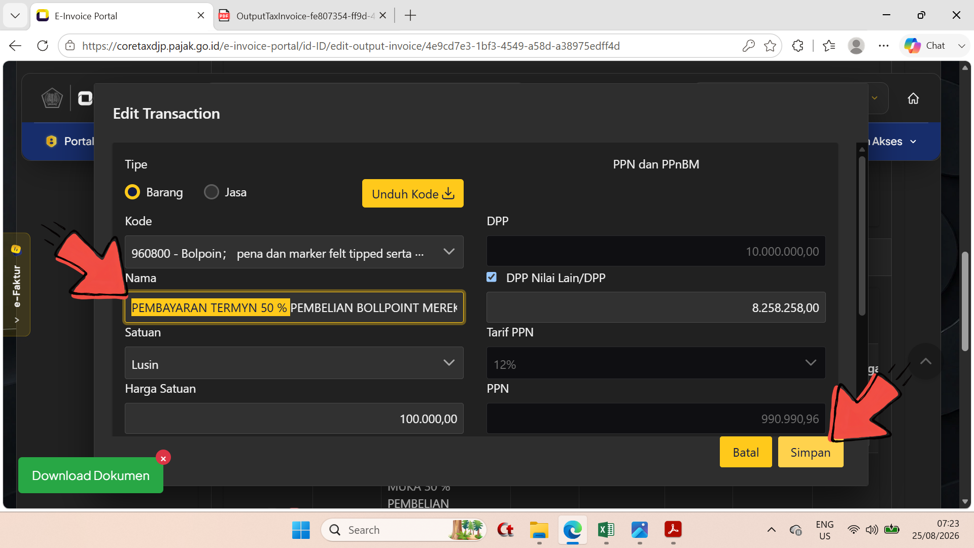Open the volume speaker tray icon
This screenshot has height=548, width=974.
click(872, 530)
